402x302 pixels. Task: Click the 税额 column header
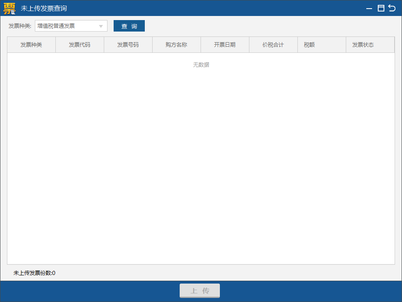pos(322,45)
